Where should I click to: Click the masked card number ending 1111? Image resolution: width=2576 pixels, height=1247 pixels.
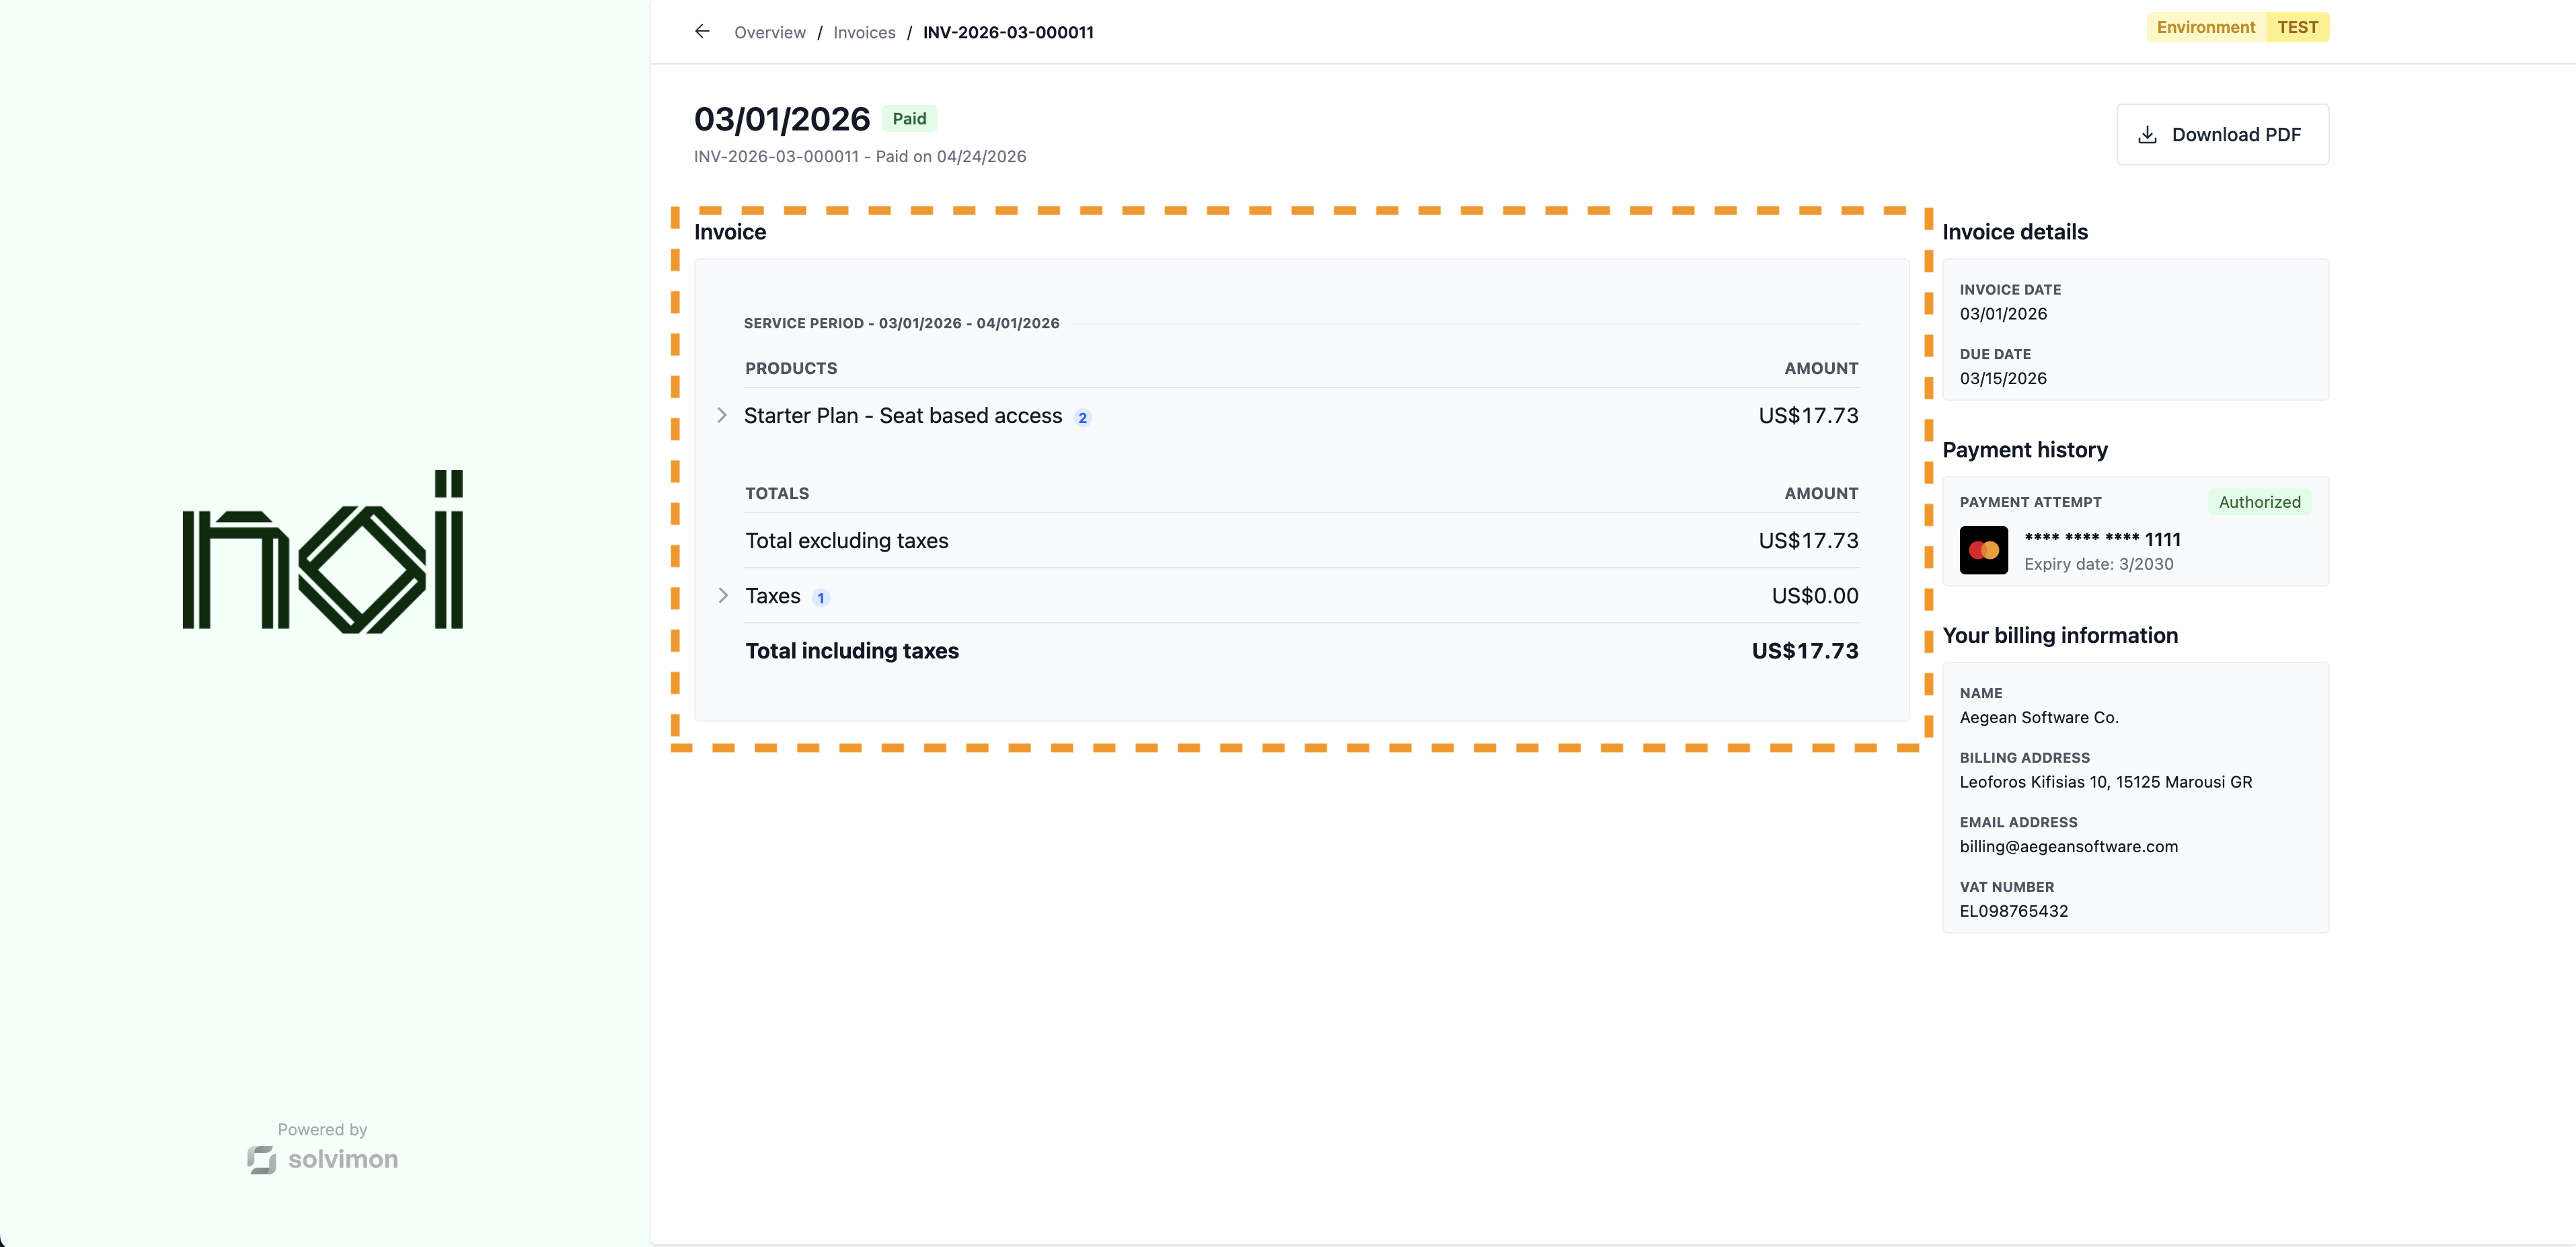[2102, 539]
